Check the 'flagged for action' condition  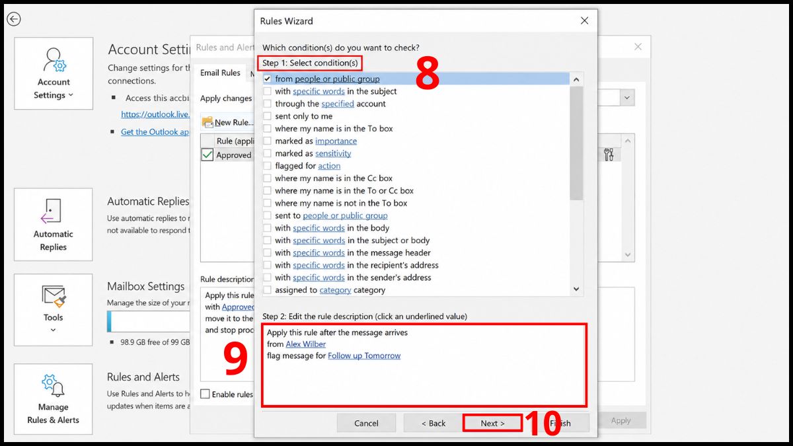267,166
